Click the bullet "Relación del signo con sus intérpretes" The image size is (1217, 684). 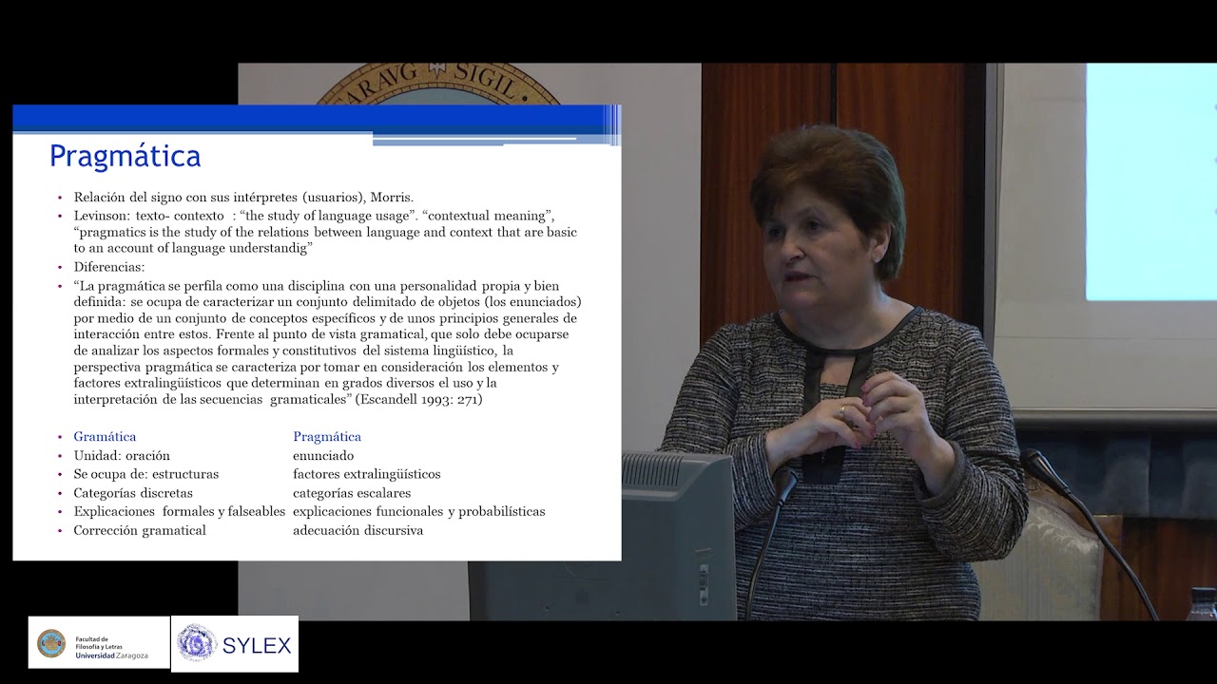tap(243, 198)
